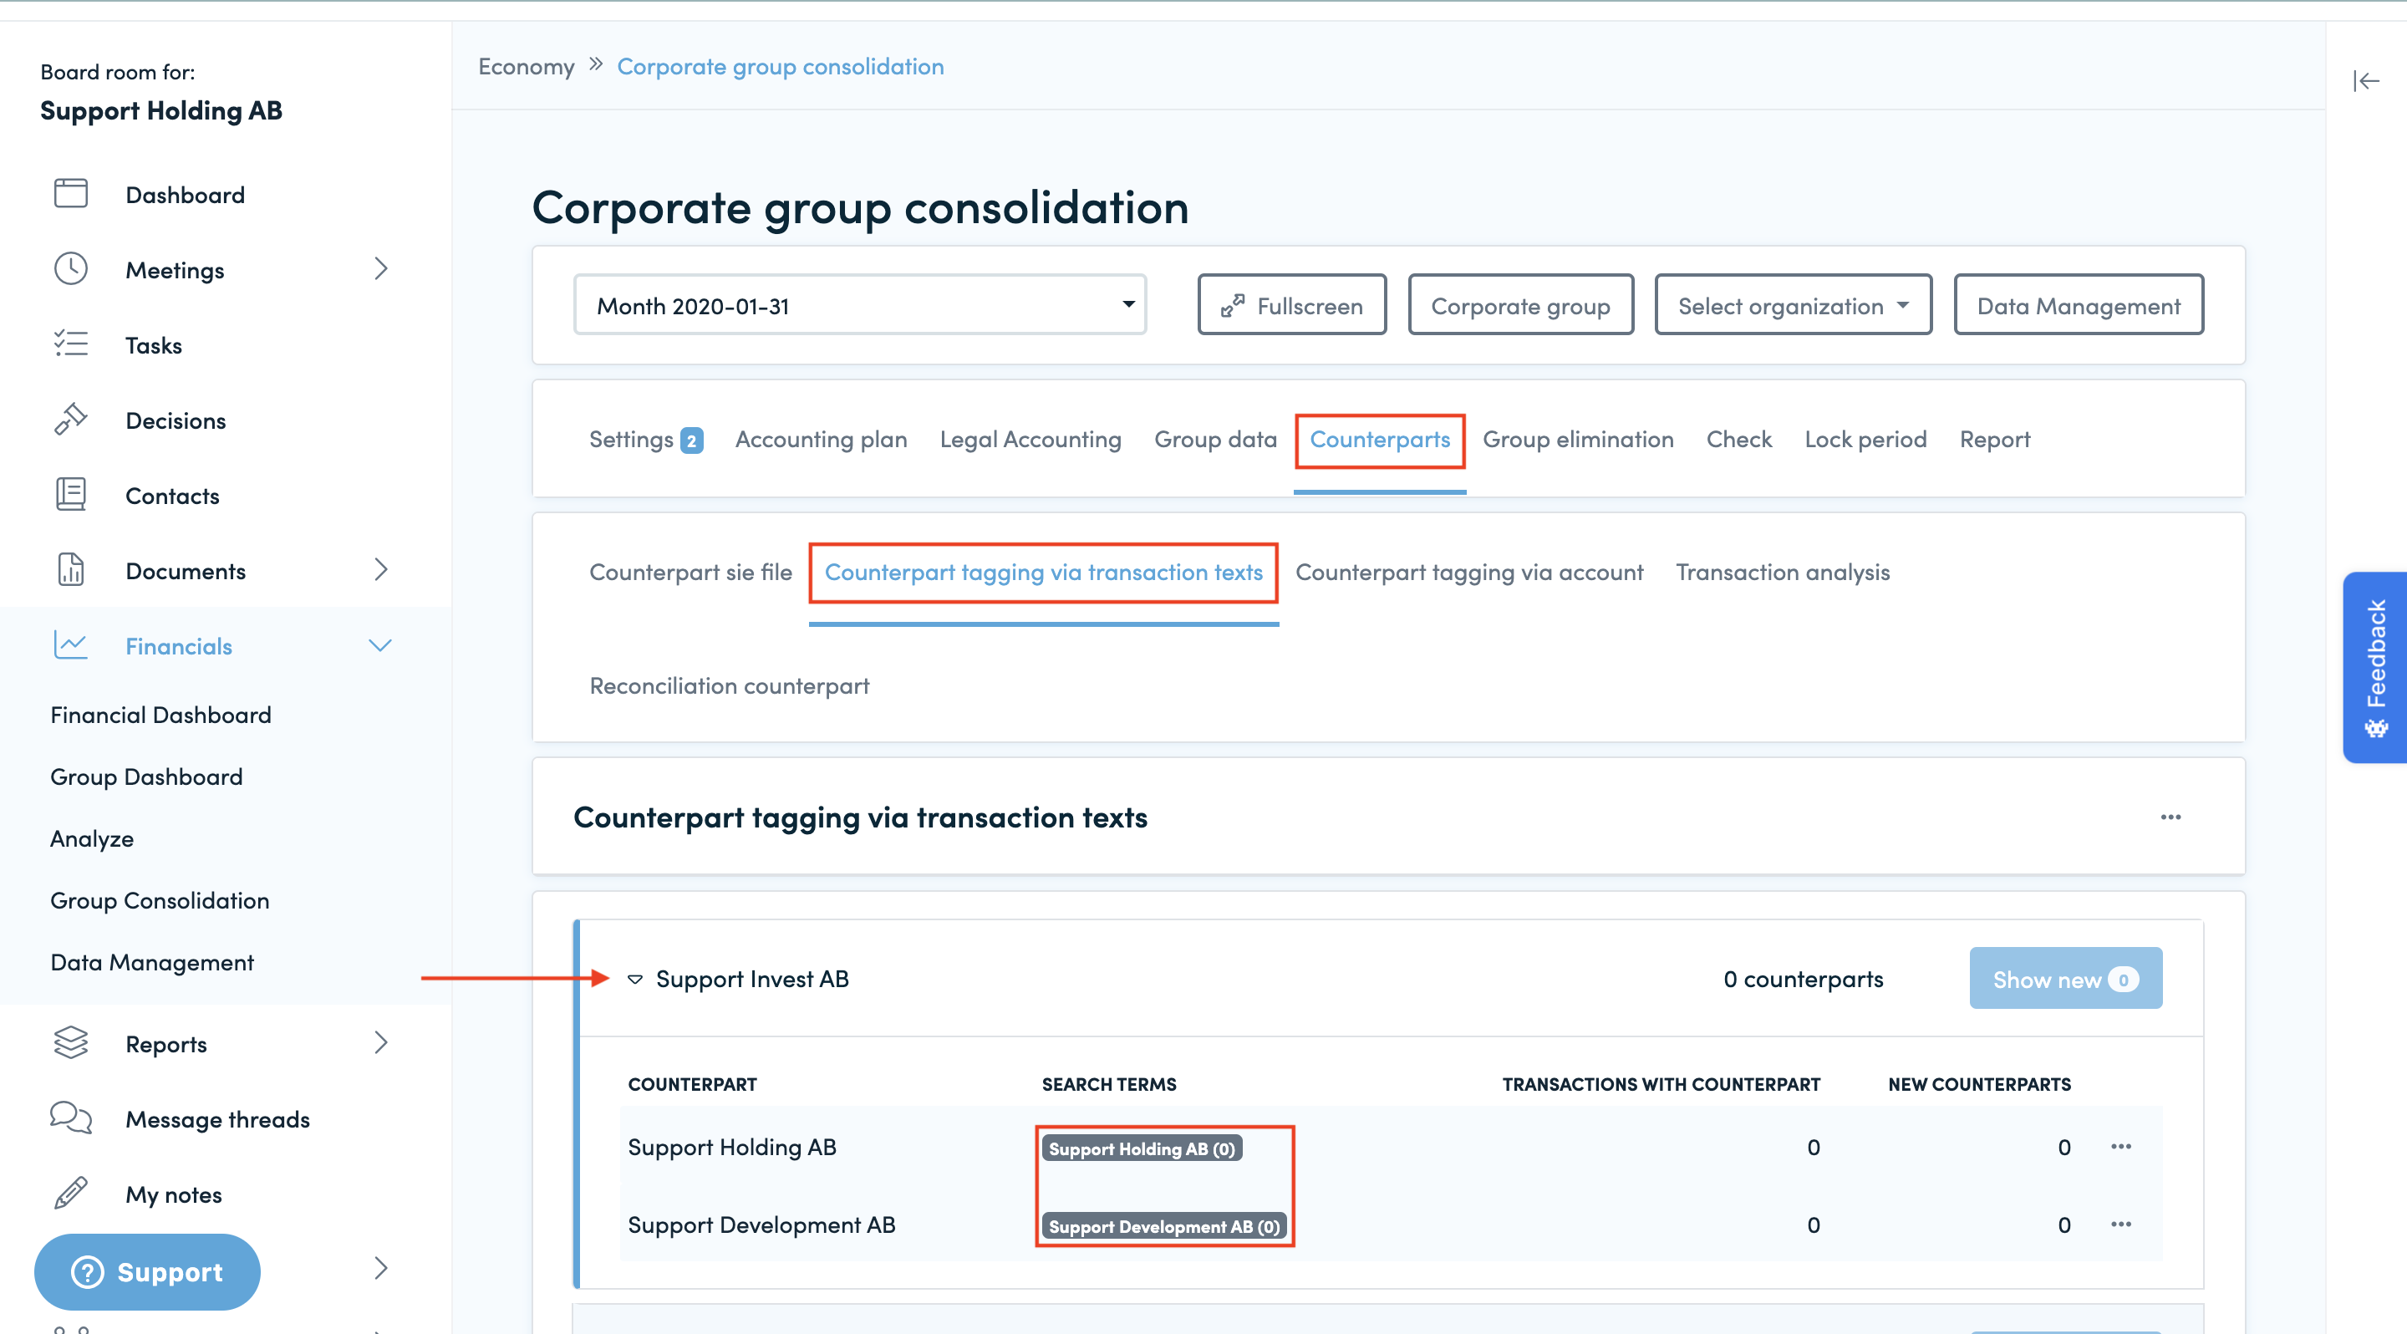Screen dimensions: 2407x1334
Task: Click the Contacts book icon
Action: click(x=70, y=495)
